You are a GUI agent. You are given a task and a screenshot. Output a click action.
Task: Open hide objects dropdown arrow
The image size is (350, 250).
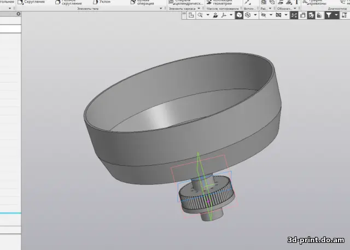271,15
